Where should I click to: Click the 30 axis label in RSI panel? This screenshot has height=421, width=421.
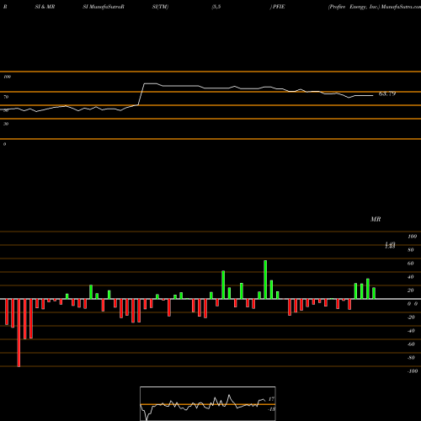pyautogui.click(x=6, y=124)
